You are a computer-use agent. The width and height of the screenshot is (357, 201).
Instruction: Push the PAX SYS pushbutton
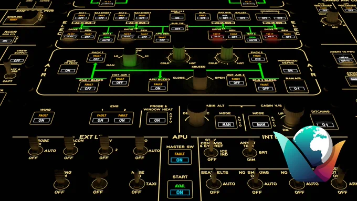(x=225, y=17)
